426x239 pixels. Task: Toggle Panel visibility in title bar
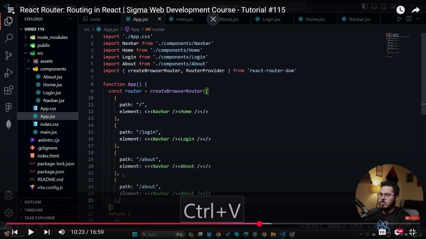click(373, 6)
